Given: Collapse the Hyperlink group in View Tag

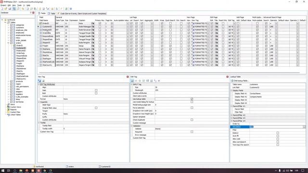Looking at the screenshot, I should point(39,102).
